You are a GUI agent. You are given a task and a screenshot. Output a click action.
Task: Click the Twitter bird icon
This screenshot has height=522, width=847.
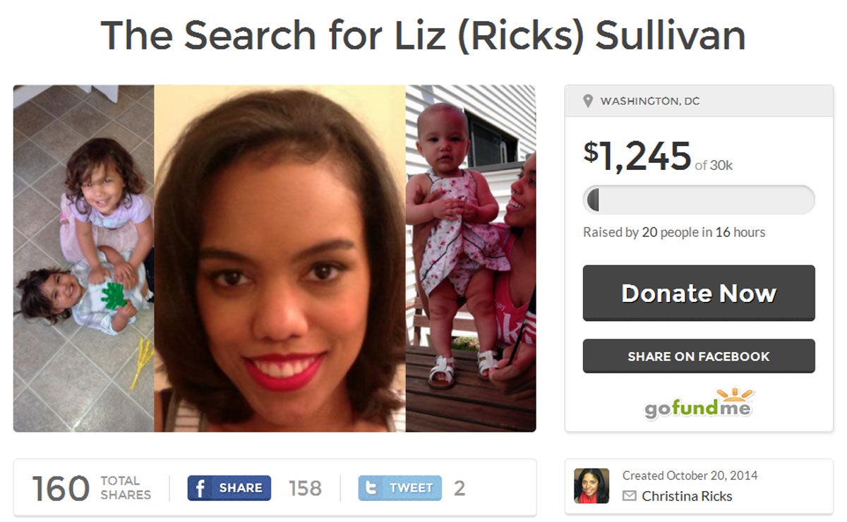tap(372, 488)
